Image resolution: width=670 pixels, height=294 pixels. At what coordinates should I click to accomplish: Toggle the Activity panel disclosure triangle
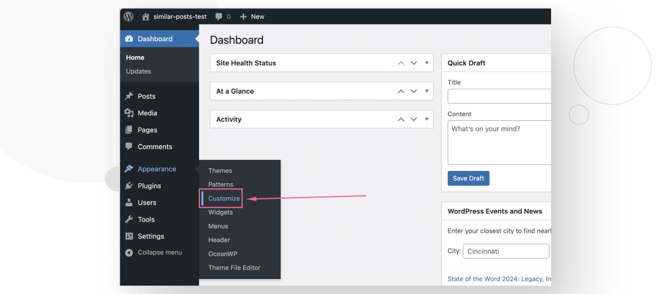pyautogui.click(x=427, y=119)
